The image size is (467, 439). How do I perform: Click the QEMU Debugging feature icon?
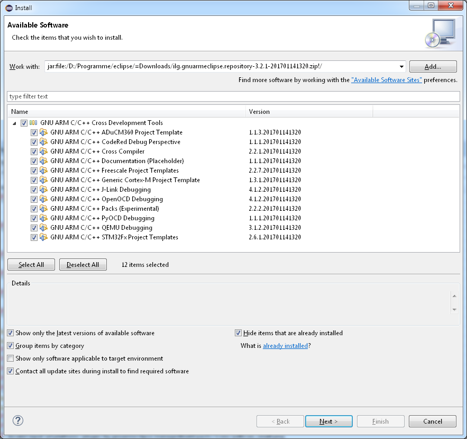tap(43, 228)
